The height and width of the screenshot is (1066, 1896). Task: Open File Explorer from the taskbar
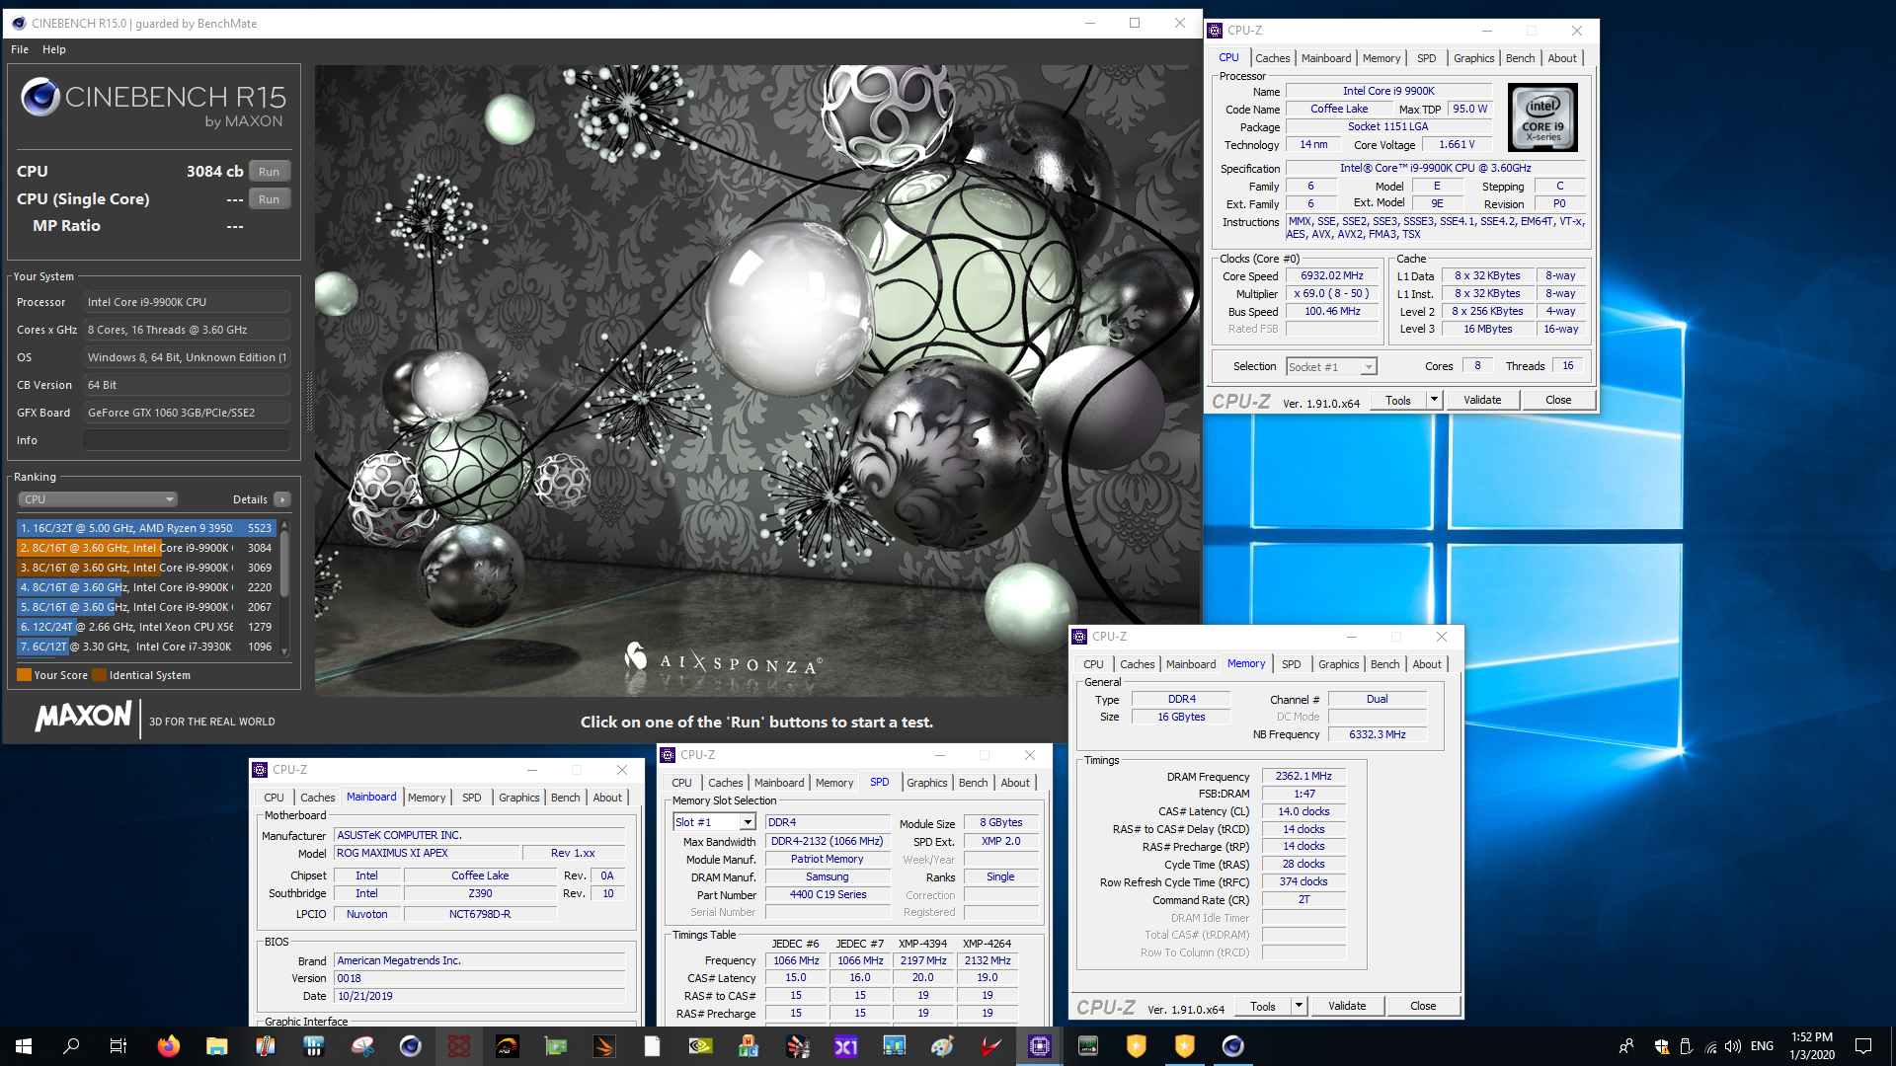point(217,1046)
